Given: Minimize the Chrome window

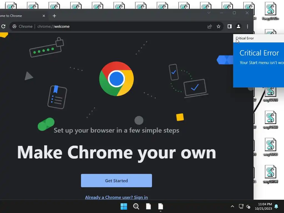Looking at the screenshot, I should tap(222, 13).
